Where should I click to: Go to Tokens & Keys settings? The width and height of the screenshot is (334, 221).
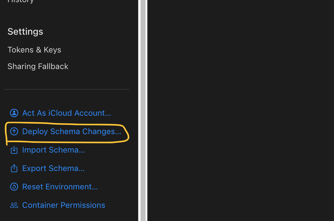(x=34, y=50)
